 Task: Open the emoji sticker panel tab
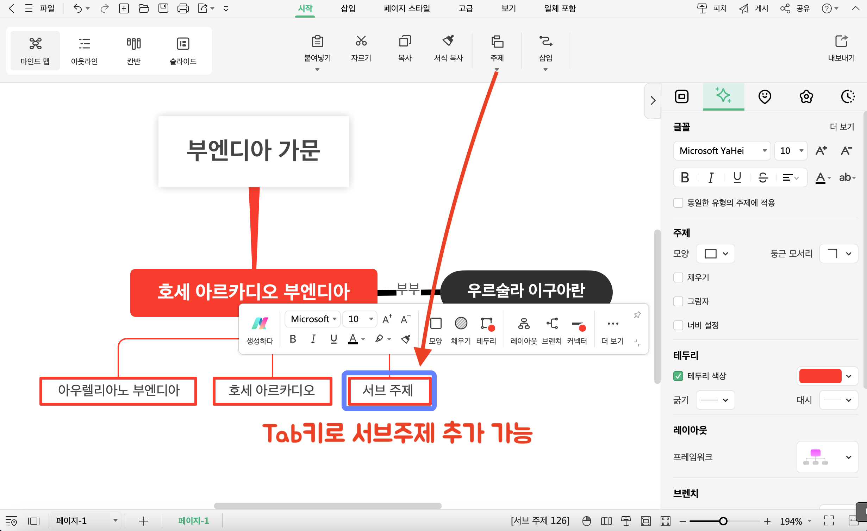[x=765, y=96]
